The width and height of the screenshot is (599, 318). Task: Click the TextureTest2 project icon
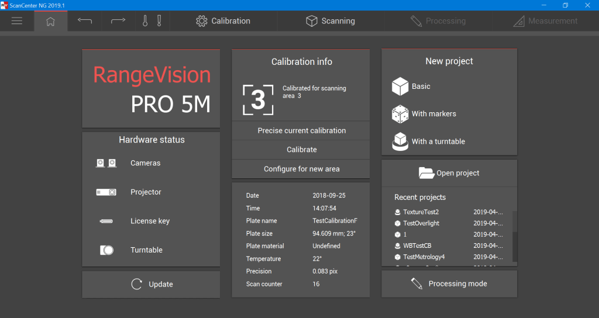397,212
